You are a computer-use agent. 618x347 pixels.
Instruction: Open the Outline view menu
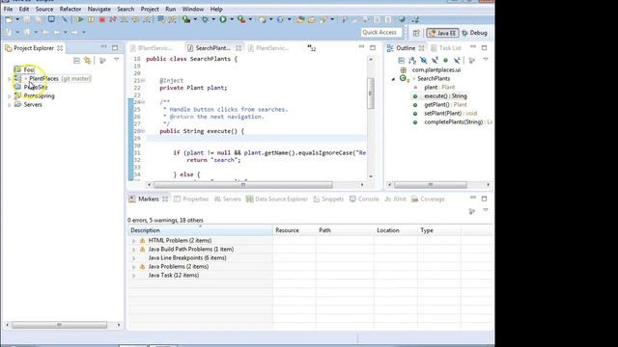[x=486, y=60]
